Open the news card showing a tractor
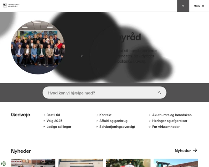This screenshot has width=209, height=167. point(176,163)
